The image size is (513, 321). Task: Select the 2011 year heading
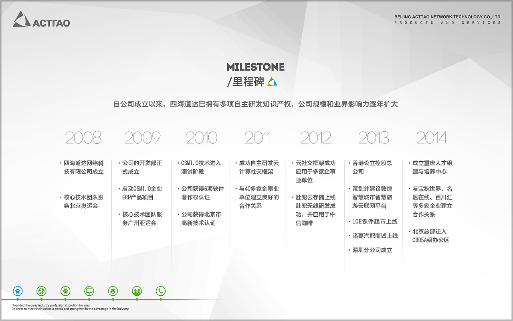pos(258,138)
